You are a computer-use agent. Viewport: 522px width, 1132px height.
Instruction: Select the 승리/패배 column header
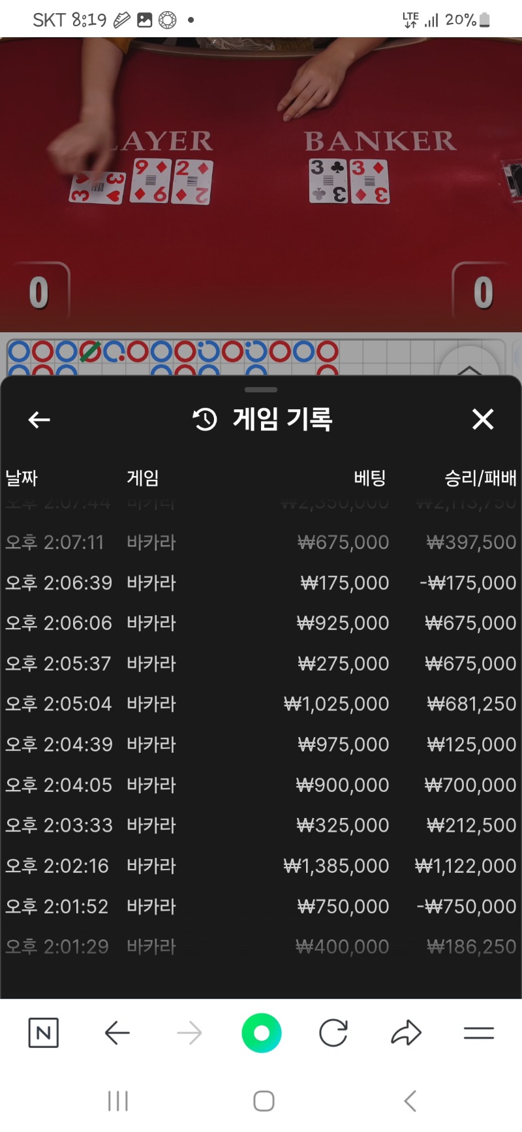[480, 478]
